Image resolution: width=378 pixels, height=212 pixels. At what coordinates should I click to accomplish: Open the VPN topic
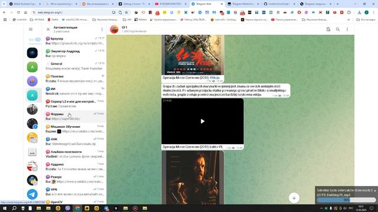pyautogui.click(x=75, y=192)
